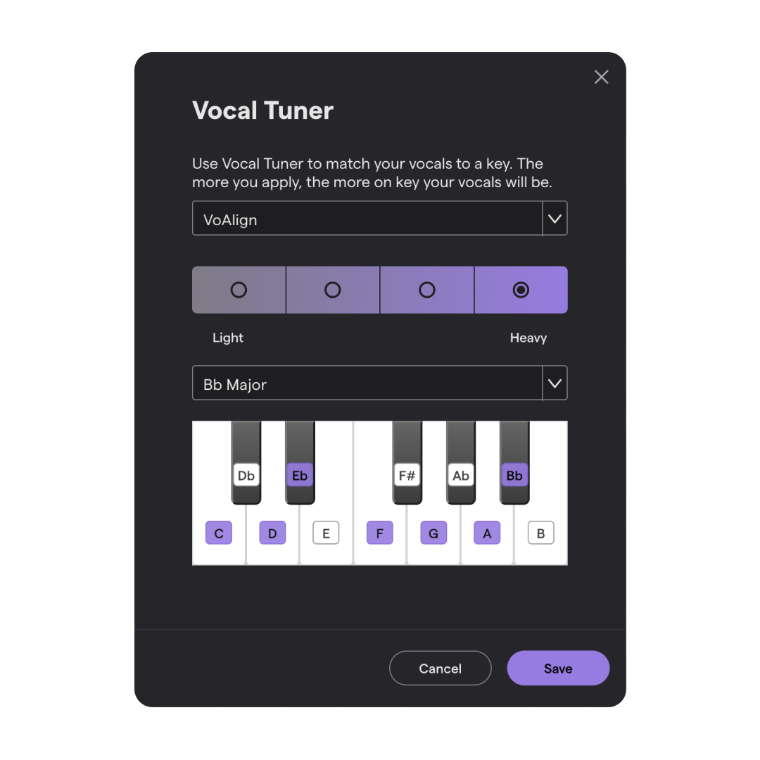The width and height of the screenshot is (760, 760).
Task: Click the G key on the keyboard
Action: pyautogui.click(x=433, y=533)
